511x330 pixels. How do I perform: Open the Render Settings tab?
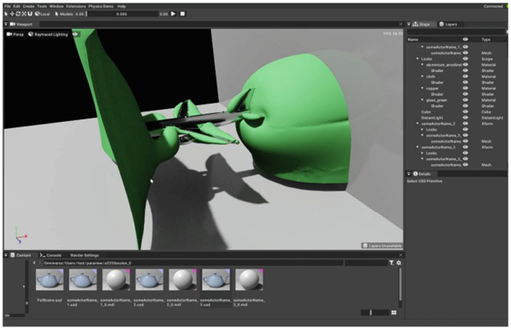coord(84,255)
